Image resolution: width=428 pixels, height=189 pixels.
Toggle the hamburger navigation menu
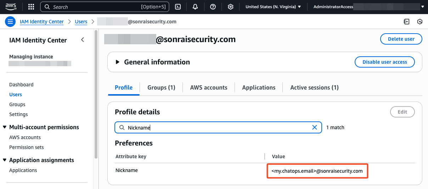pyautogui.click(x=10, y=22)
